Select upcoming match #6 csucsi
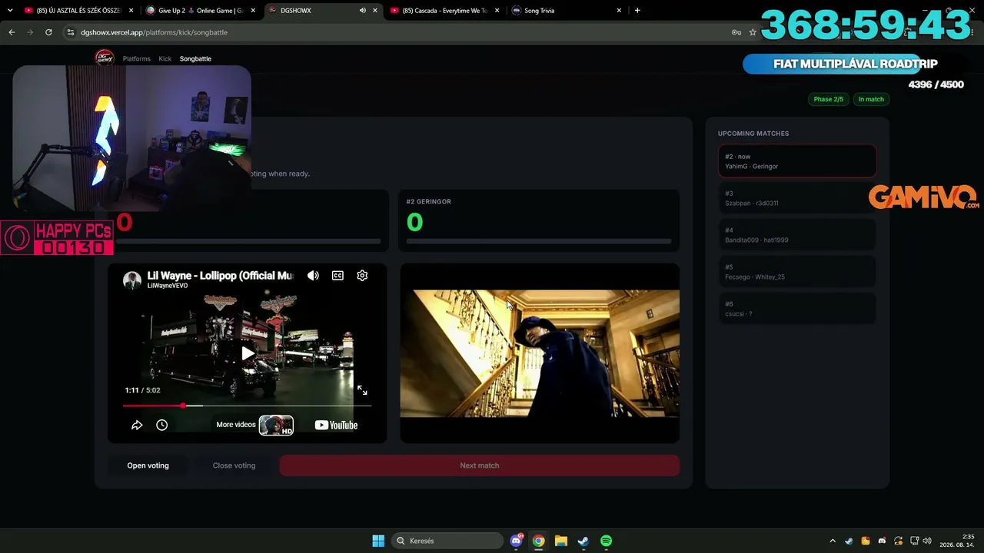 click(x=797, y=309)
